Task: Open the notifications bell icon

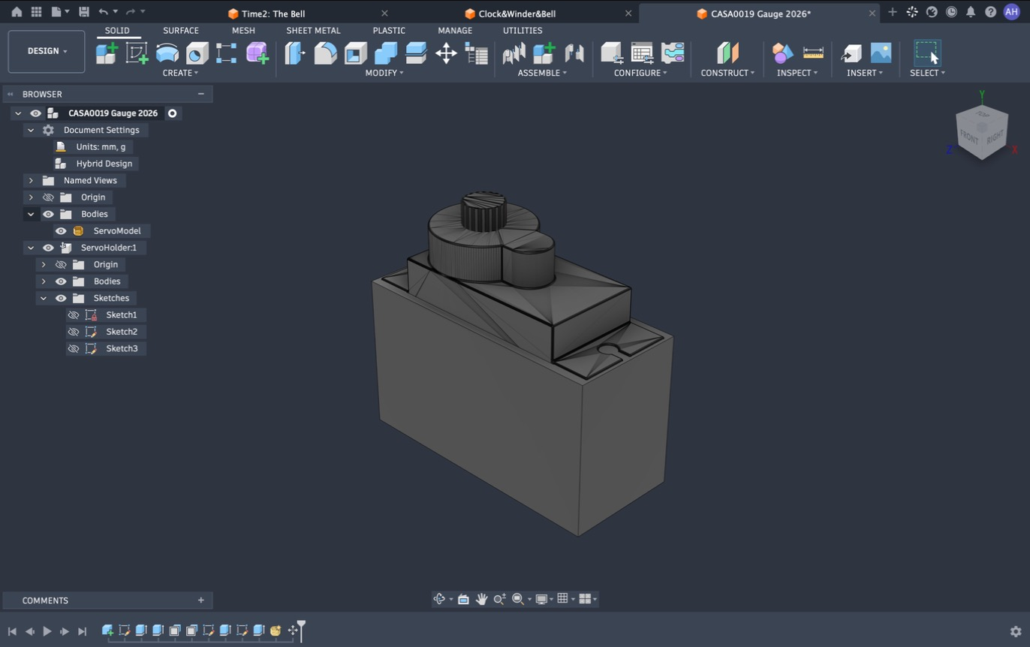Action: [971, 12]
